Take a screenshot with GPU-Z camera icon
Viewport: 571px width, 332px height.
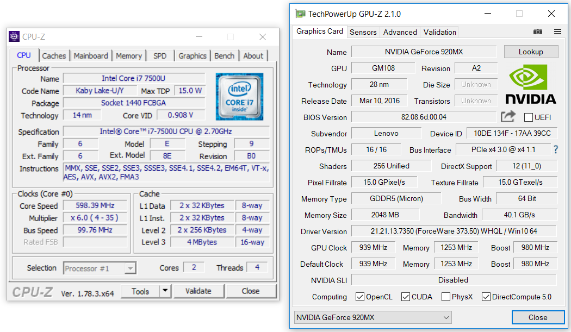537,32
